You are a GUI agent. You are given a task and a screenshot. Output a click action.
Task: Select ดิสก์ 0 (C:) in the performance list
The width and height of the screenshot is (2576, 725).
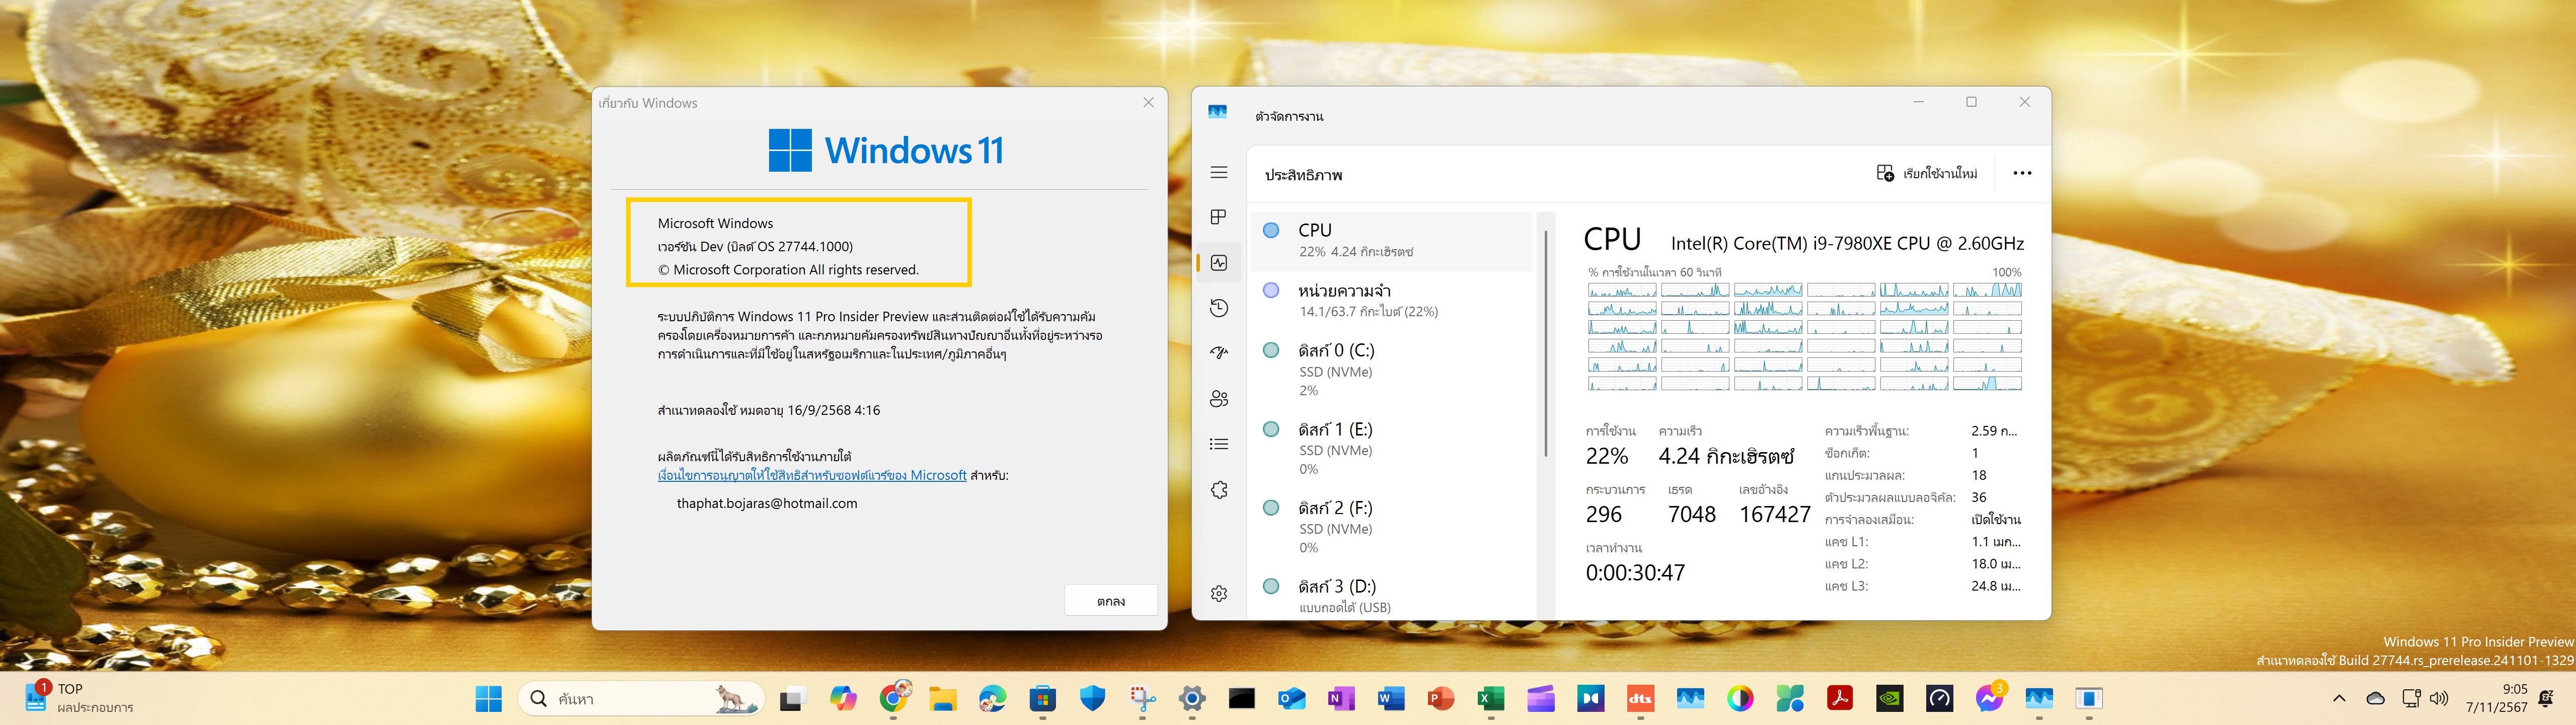tap(1390, 368)
